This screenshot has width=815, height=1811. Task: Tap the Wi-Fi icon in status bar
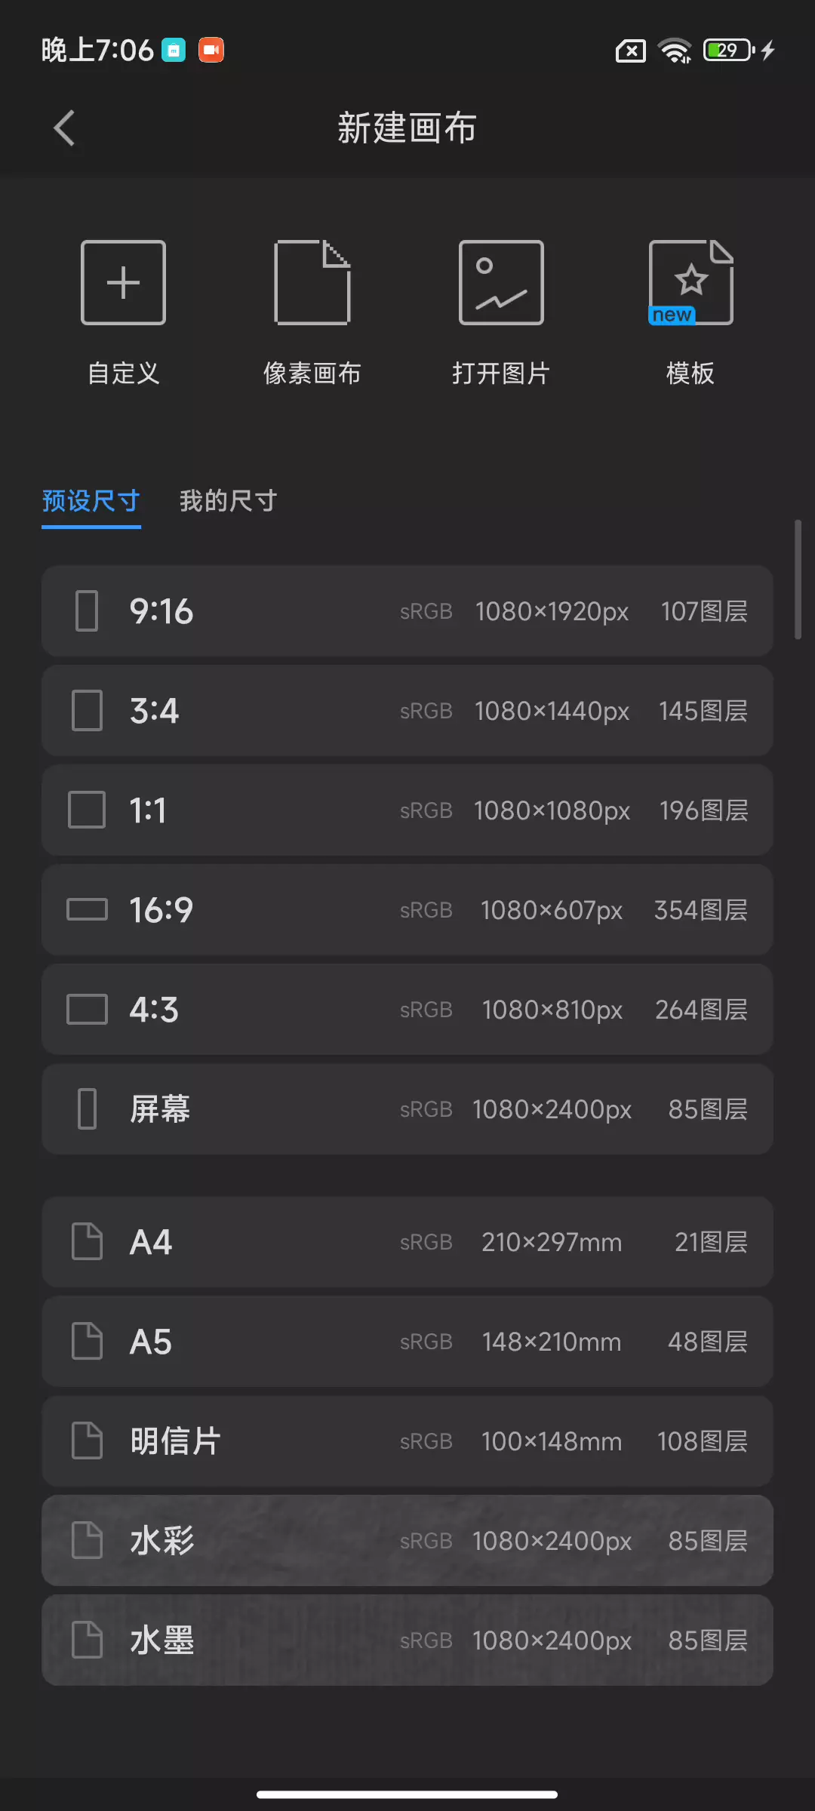[674, 51]
